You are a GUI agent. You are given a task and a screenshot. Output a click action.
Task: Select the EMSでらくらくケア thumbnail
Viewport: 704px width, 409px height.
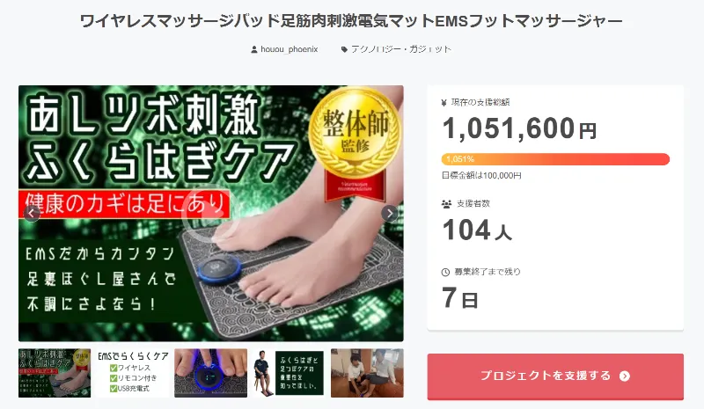point(133,373)
